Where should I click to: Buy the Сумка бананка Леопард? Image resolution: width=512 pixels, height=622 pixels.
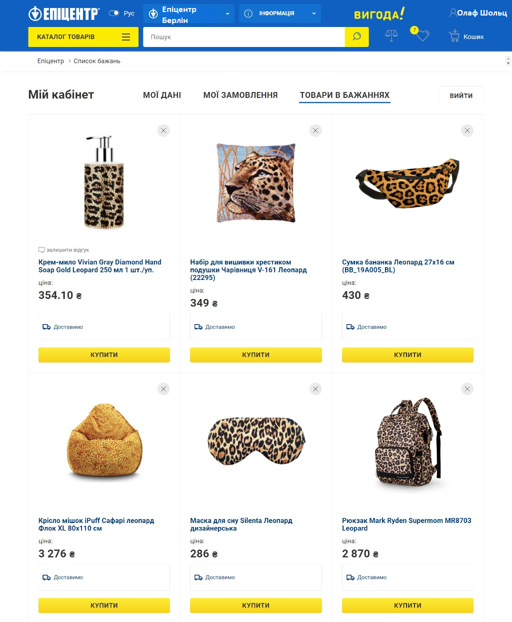[407, 354]
